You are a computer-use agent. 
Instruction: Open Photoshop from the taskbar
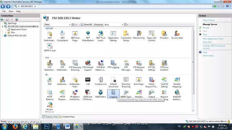pyautogui.click(x=47, y=127)
